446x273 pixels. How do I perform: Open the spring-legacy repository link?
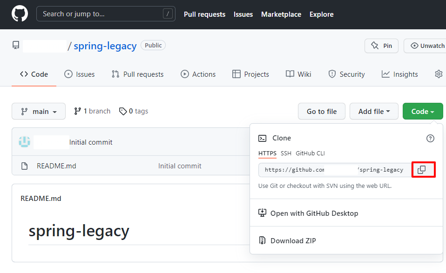point(105,46)
